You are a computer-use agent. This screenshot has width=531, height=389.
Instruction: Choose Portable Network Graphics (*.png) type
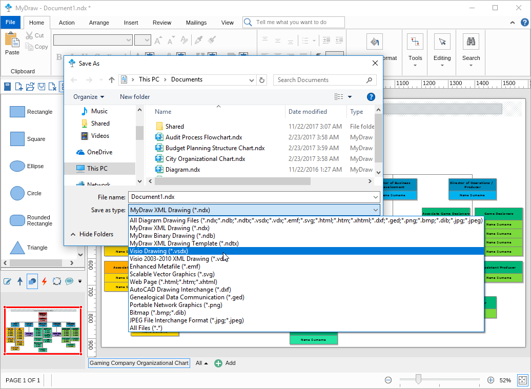pyautogui.click(x=306, y=305)
